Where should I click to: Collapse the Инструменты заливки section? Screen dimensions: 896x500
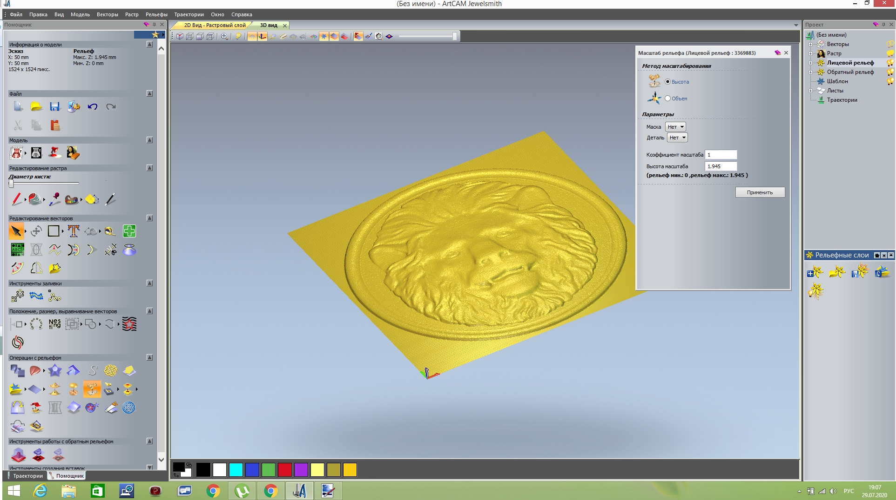(x=149, y=283)
